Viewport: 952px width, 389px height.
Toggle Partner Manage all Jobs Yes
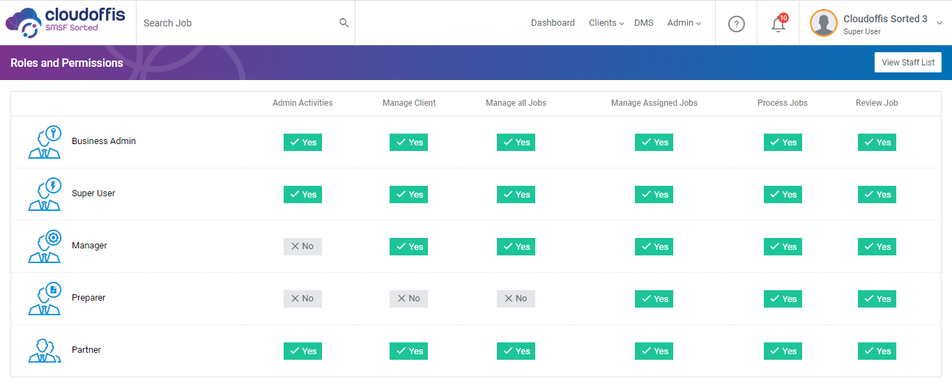[516, 351]
